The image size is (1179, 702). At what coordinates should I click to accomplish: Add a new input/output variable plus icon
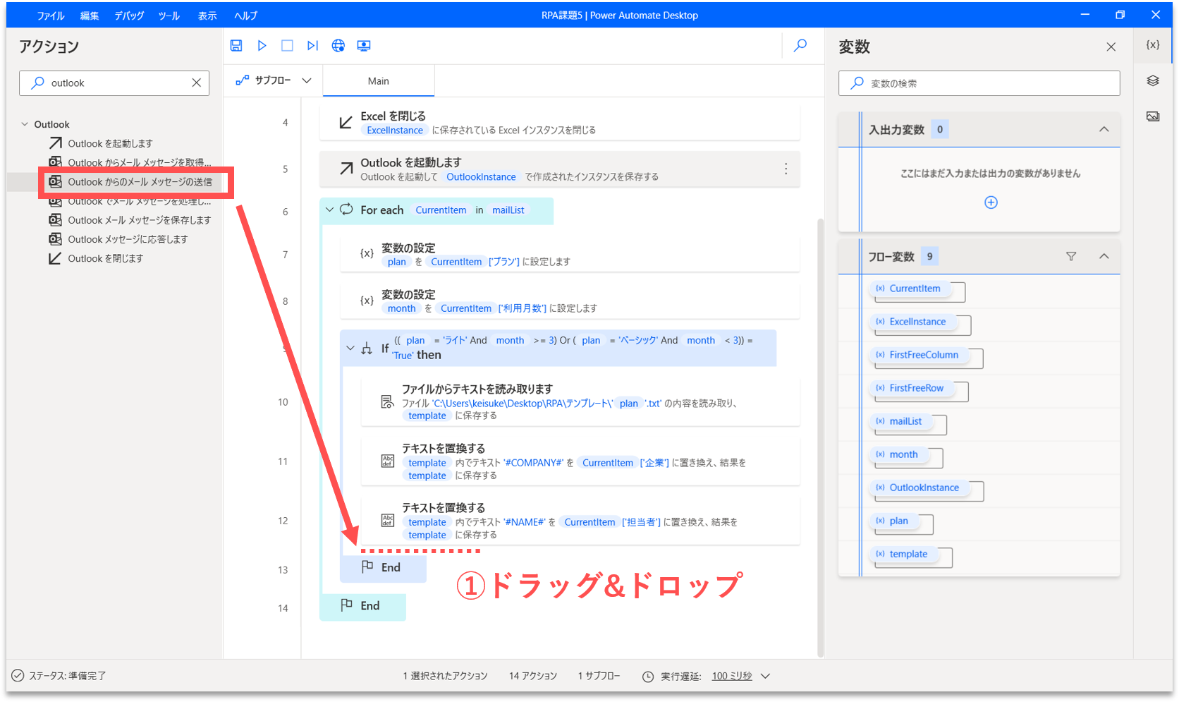click(x=991, y=202)
